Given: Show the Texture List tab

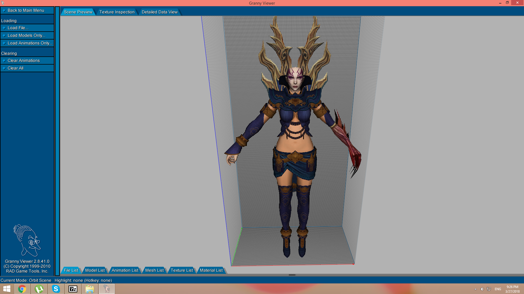Looking at the screenshot, I should [182, 270].
